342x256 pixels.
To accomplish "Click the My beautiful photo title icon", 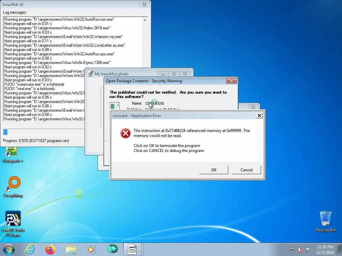I will point(90,74).
